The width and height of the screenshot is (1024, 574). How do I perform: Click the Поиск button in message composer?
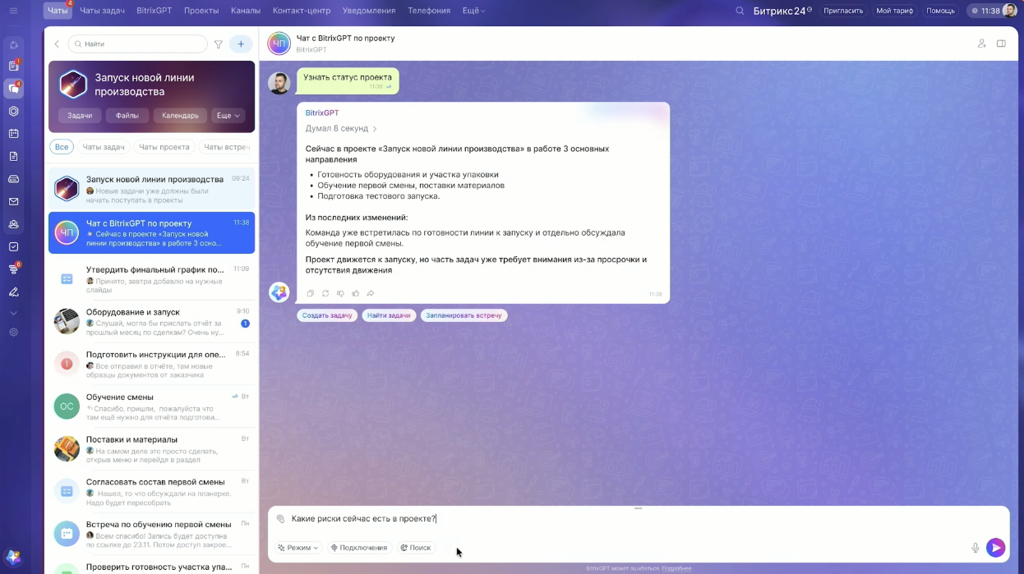[x=415, y=548]
